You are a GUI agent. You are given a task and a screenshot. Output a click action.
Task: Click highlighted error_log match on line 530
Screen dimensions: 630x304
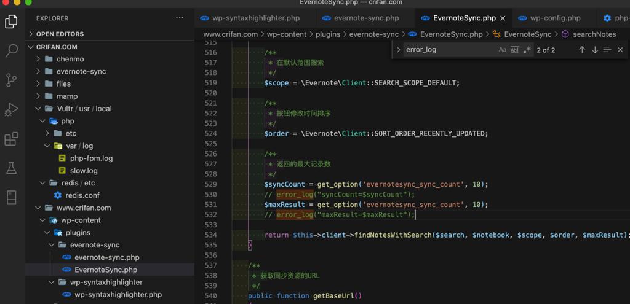pyautogui.click(x=295, y=195)
